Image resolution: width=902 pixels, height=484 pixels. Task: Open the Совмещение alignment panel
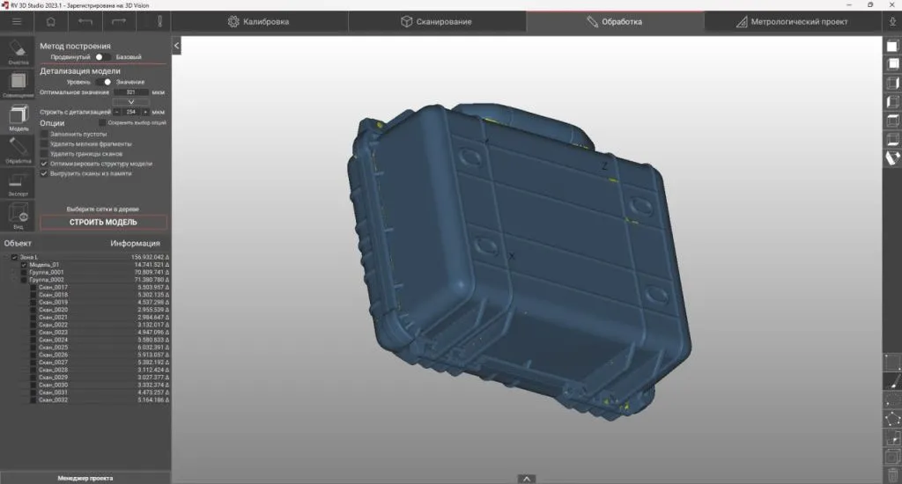(18, 84)
